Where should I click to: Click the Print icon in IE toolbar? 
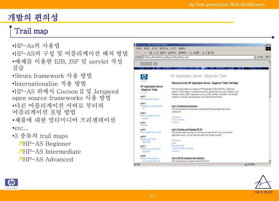[195, 53]
